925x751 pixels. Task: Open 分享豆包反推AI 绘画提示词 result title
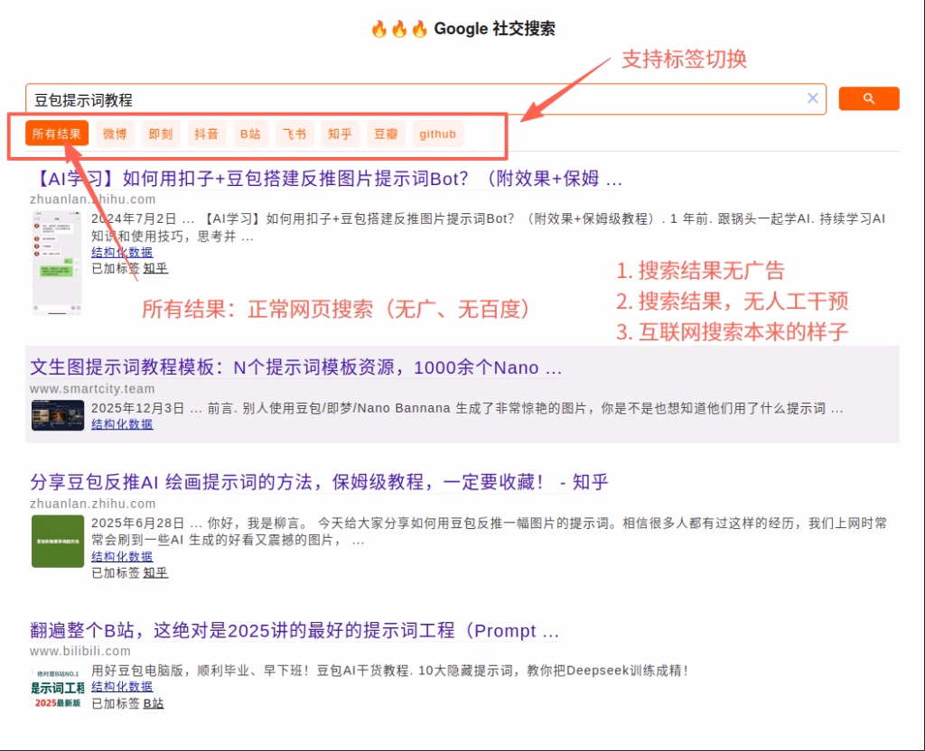pyautogui.click(x=319, y=482)
